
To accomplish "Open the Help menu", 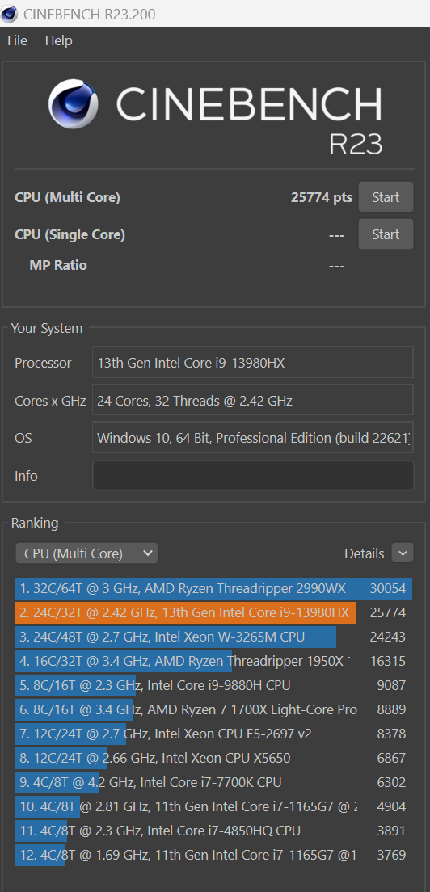I will (58, 41).
